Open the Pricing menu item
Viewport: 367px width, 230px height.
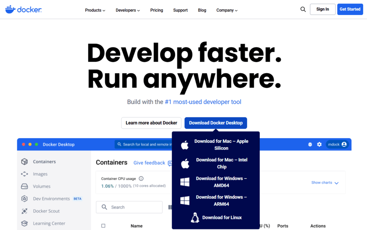tap(157, 10)
